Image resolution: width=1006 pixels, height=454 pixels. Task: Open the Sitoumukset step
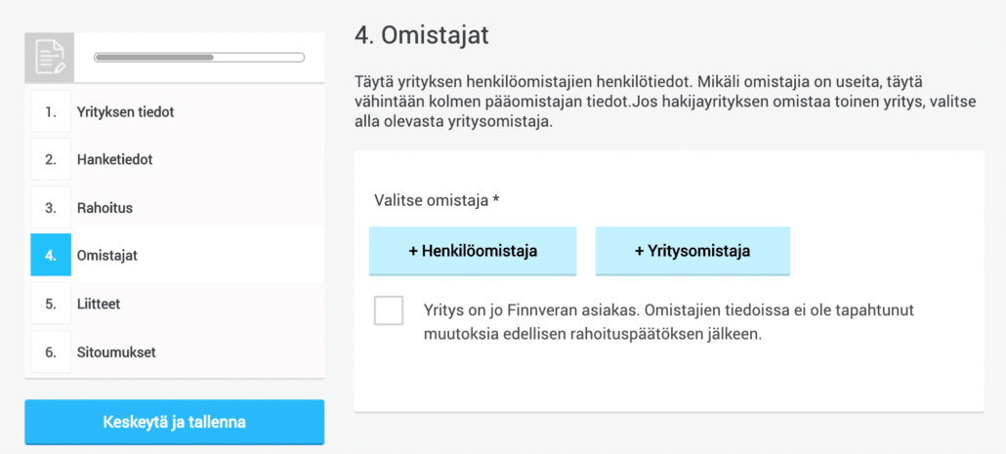pos(116,352)
